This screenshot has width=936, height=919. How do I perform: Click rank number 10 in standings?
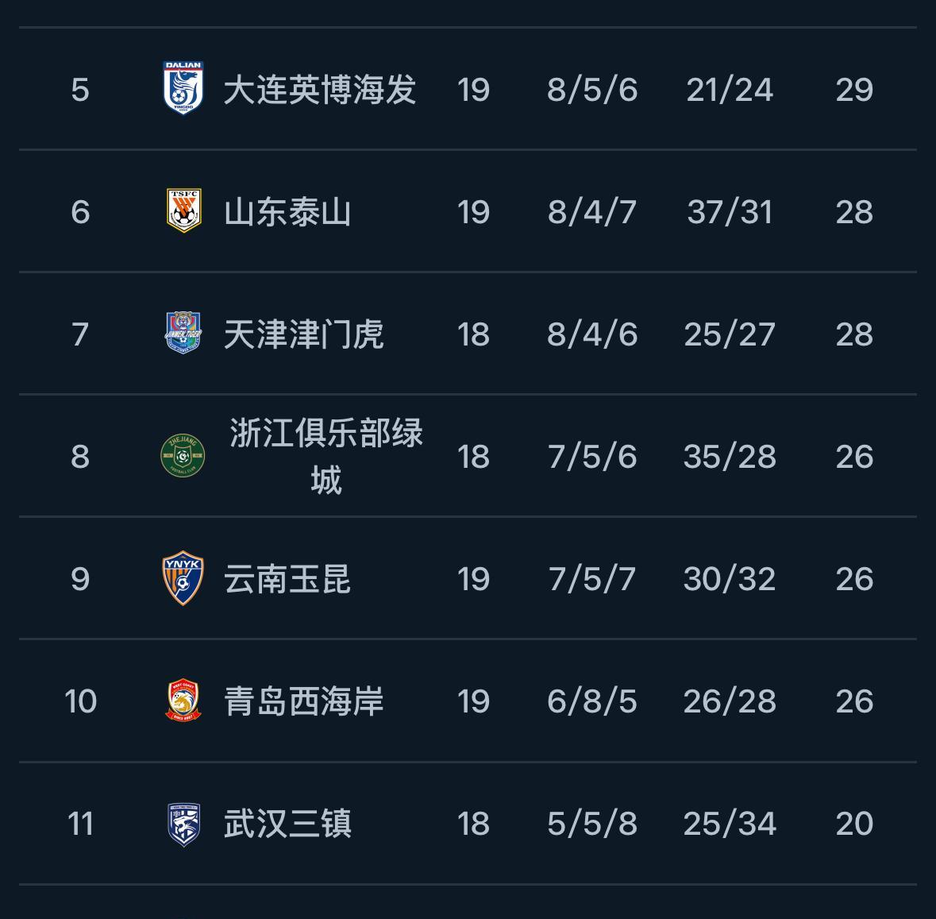click(x=80, y=701)
